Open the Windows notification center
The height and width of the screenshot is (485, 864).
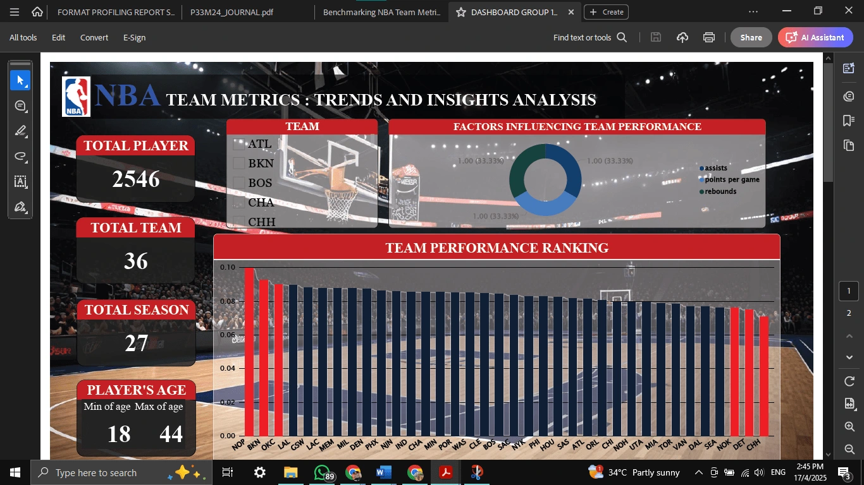(844, 472)
